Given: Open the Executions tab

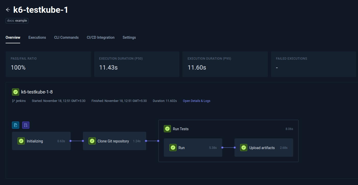Looking at the screenshot, I should pyautogui.click(x=37, y=37).
